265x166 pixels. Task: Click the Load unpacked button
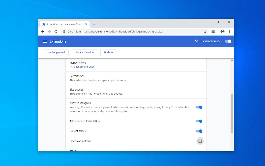point(56,52)
